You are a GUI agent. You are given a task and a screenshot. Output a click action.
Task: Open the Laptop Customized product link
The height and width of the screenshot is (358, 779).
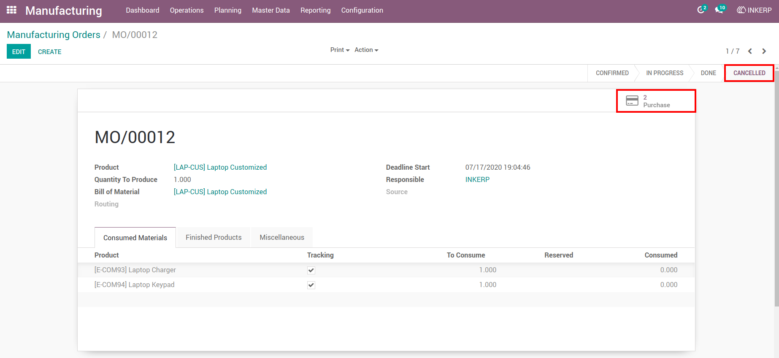[x=220, y=167]
